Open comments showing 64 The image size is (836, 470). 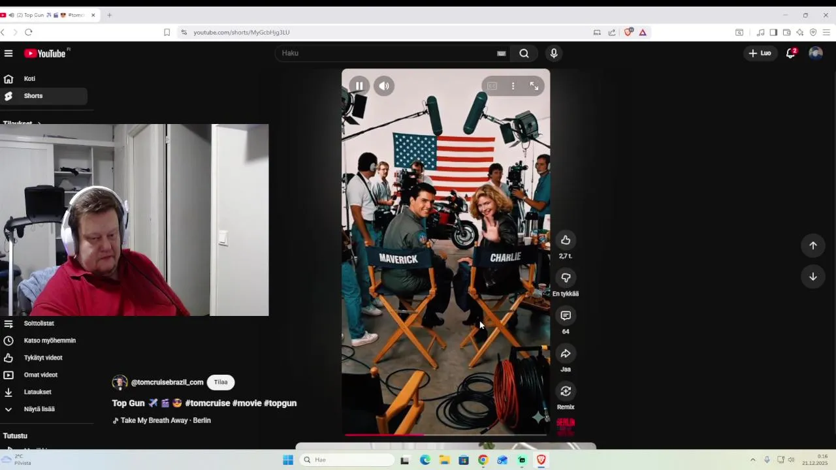click(566, 315)
